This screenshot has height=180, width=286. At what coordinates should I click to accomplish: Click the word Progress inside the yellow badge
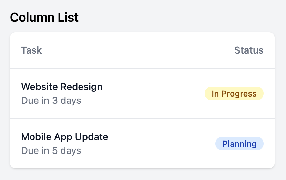239,94
